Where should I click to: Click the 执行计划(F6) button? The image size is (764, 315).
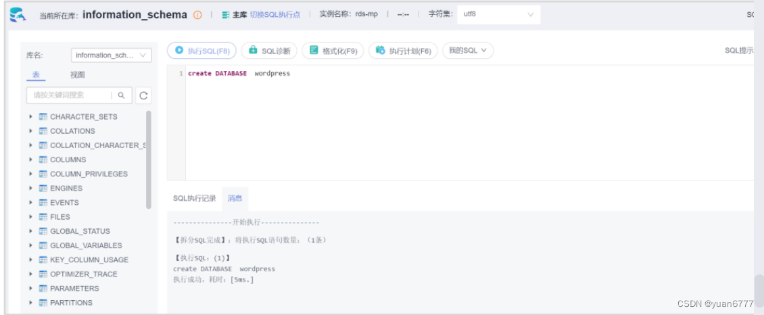[x=403, y=51]
